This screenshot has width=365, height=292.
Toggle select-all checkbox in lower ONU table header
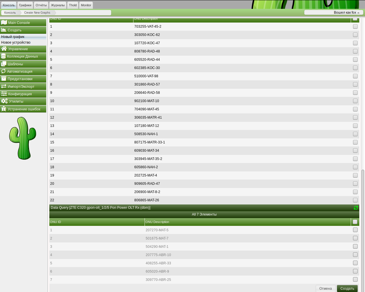click(355, 222)
